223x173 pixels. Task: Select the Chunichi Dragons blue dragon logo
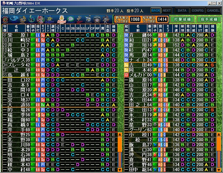[x=14, y=19]
